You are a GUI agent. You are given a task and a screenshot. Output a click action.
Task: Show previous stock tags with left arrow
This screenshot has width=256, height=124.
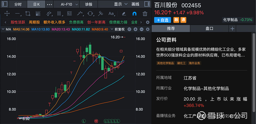coord(5,22)
